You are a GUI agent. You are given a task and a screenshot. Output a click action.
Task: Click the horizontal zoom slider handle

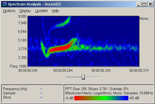(83, 77)
